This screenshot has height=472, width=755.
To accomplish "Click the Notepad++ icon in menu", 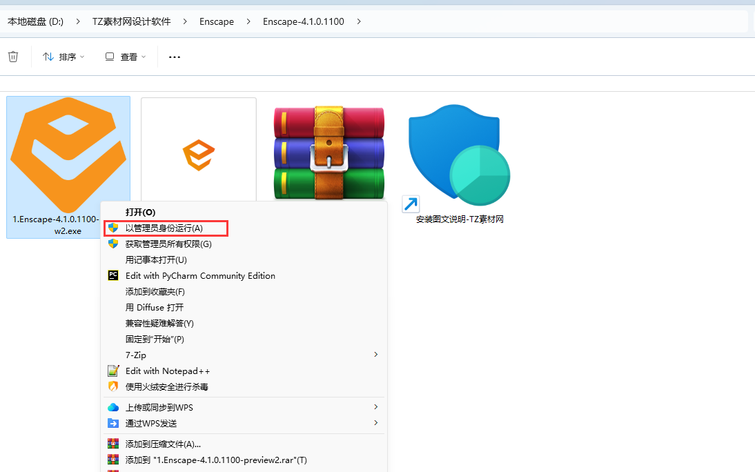I will pos(113,371).
